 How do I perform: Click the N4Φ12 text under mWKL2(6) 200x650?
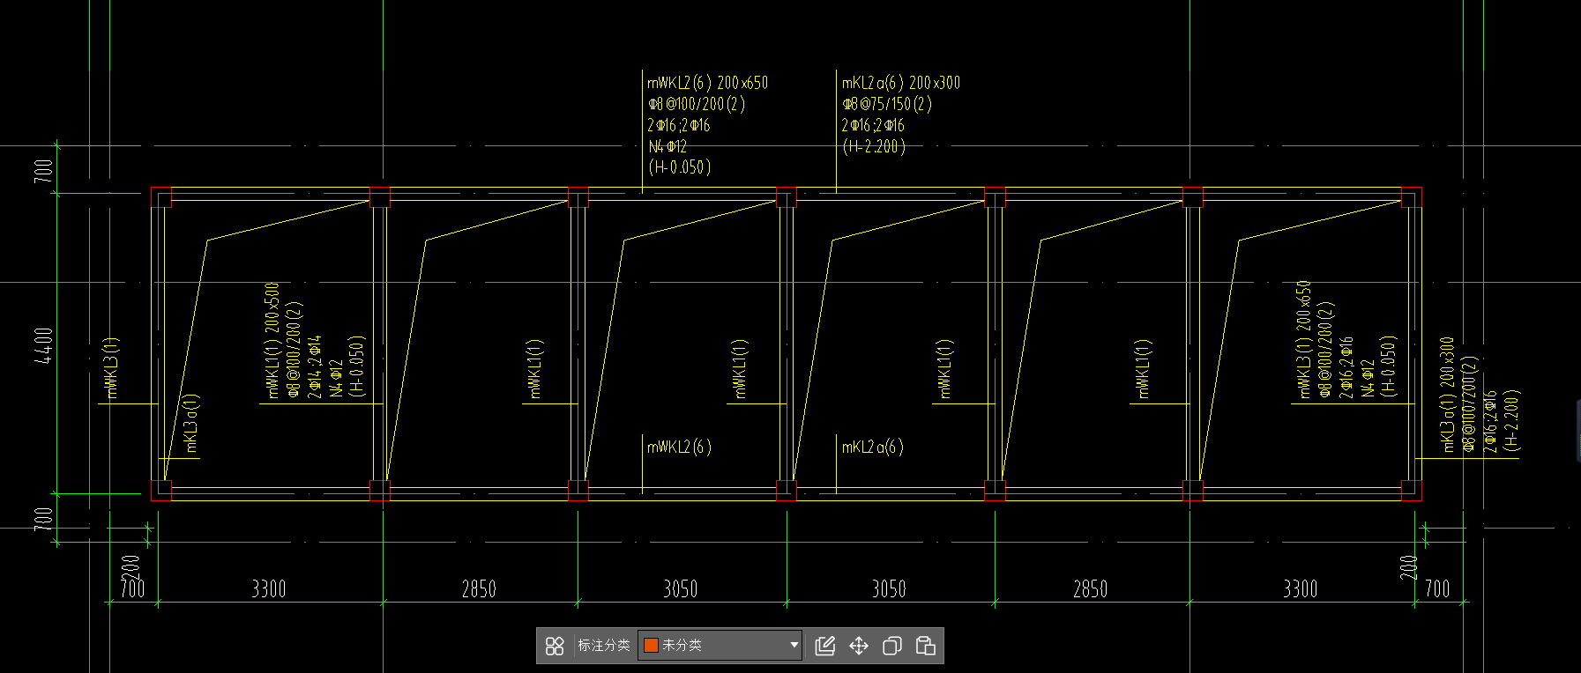[667, 146]
